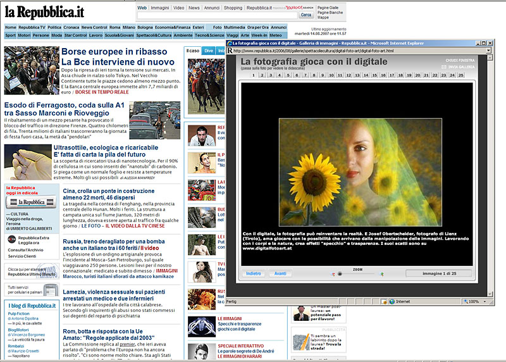
Task: Open Sport in the navigation bar
Action: pyautogui.click(x=10, y=35)
